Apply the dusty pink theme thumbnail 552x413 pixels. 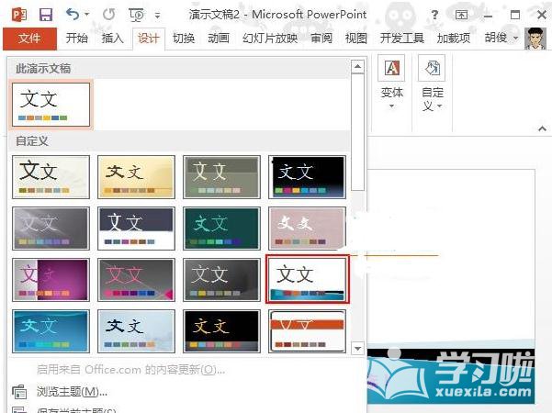coord(307,229)
